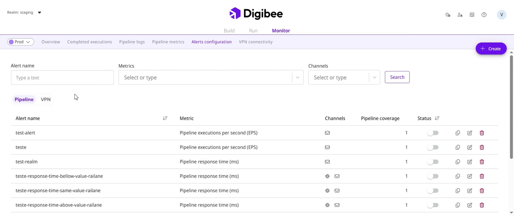Screen dimensions: 514x220
Task: Edit teste-response-time-above-value-railane alert
Action: click(470, 205)
